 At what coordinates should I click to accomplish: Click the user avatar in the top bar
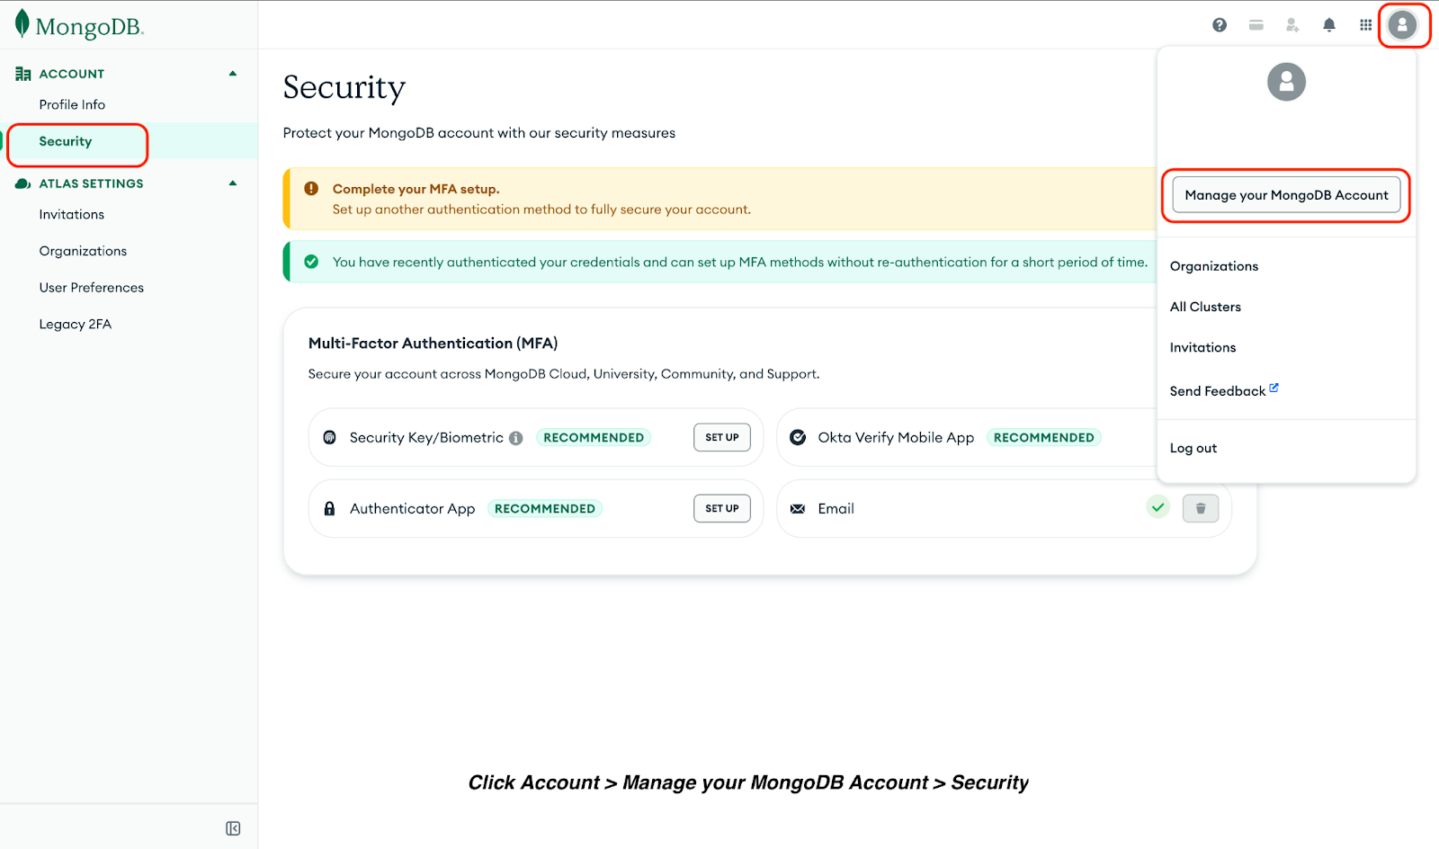coord(1402,24)
